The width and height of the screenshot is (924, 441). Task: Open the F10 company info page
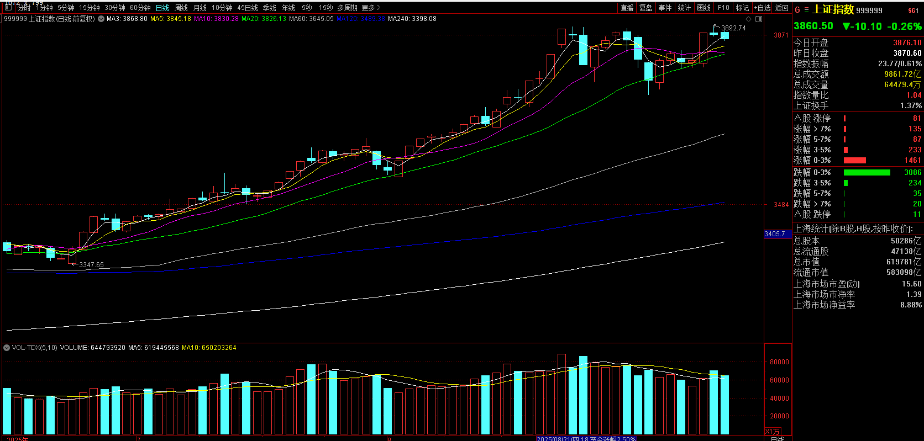[x=723, y=8]
